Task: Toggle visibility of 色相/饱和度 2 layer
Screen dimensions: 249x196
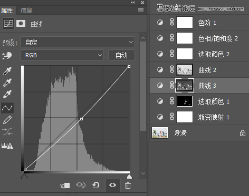Action: click(160, 38)
